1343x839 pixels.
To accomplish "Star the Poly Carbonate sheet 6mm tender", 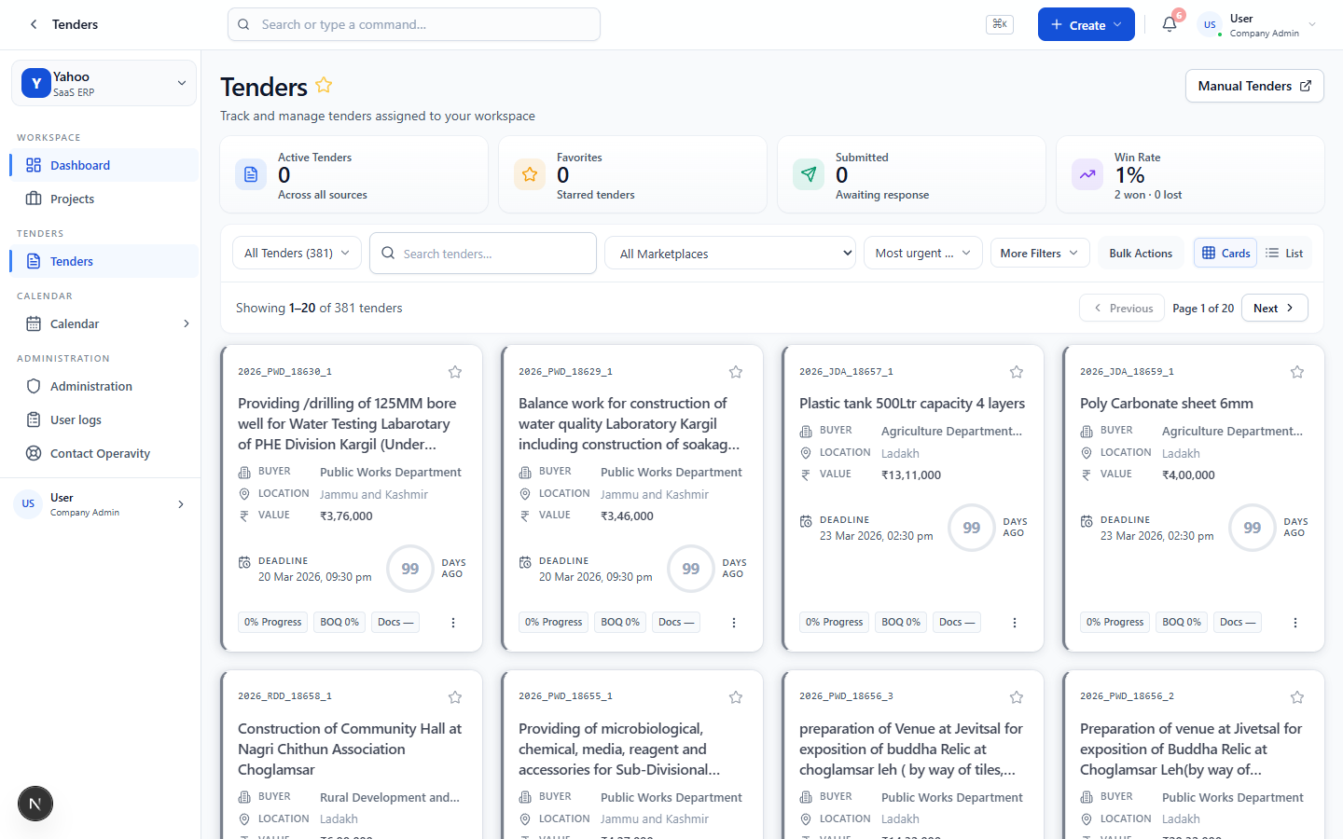I will [x=1297, y=372].
